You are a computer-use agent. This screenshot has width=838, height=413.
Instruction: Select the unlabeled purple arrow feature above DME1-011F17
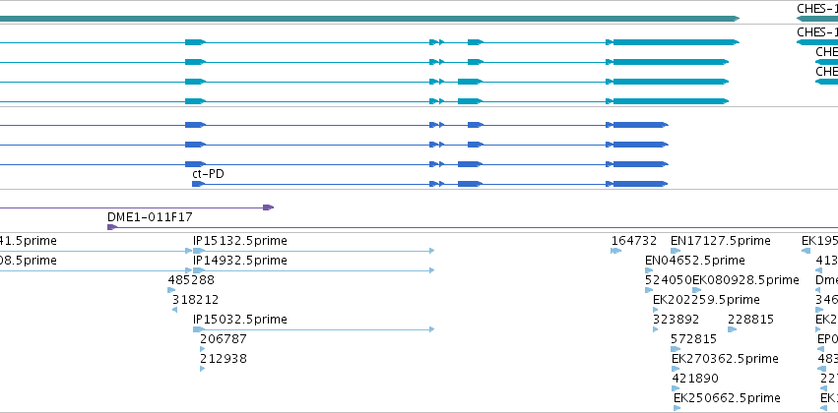(x=137, y=207)
